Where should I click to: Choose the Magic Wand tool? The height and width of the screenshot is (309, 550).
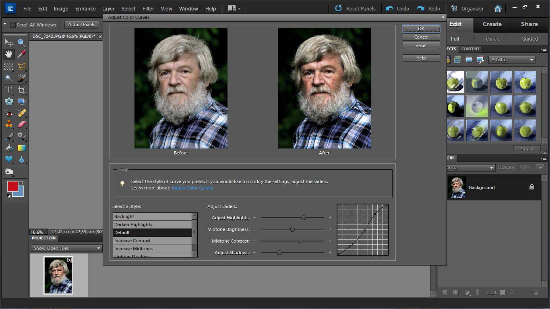tap(8, 78)
